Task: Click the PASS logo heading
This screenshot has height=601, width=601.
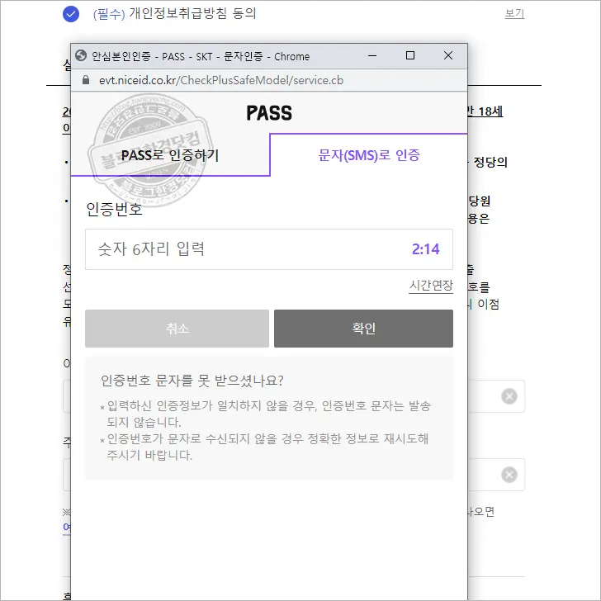Action: [269, 113]
